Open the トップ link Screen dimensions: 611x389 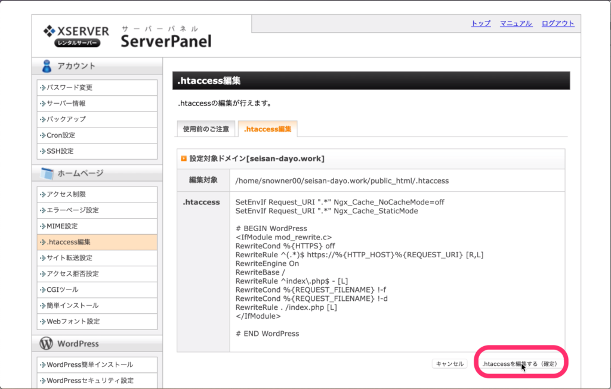tap(480, 23)
